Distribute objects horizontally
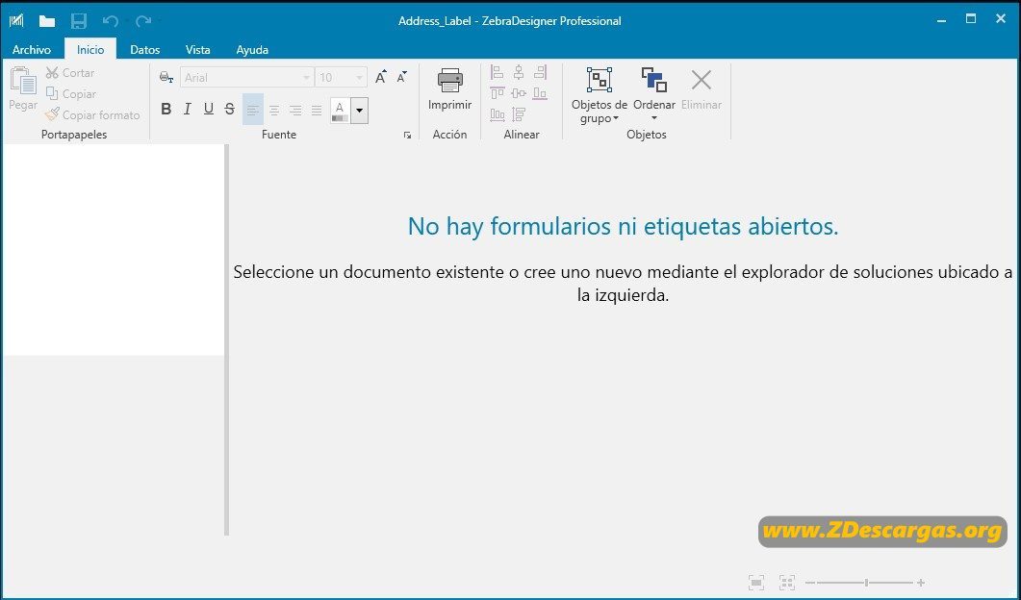 (497, 114)
